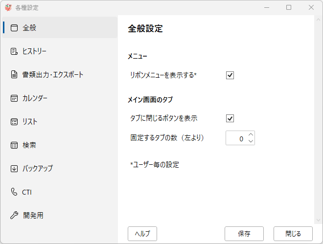
Task: Click the app mascot icon in title bar
Action: coord(8,8)
